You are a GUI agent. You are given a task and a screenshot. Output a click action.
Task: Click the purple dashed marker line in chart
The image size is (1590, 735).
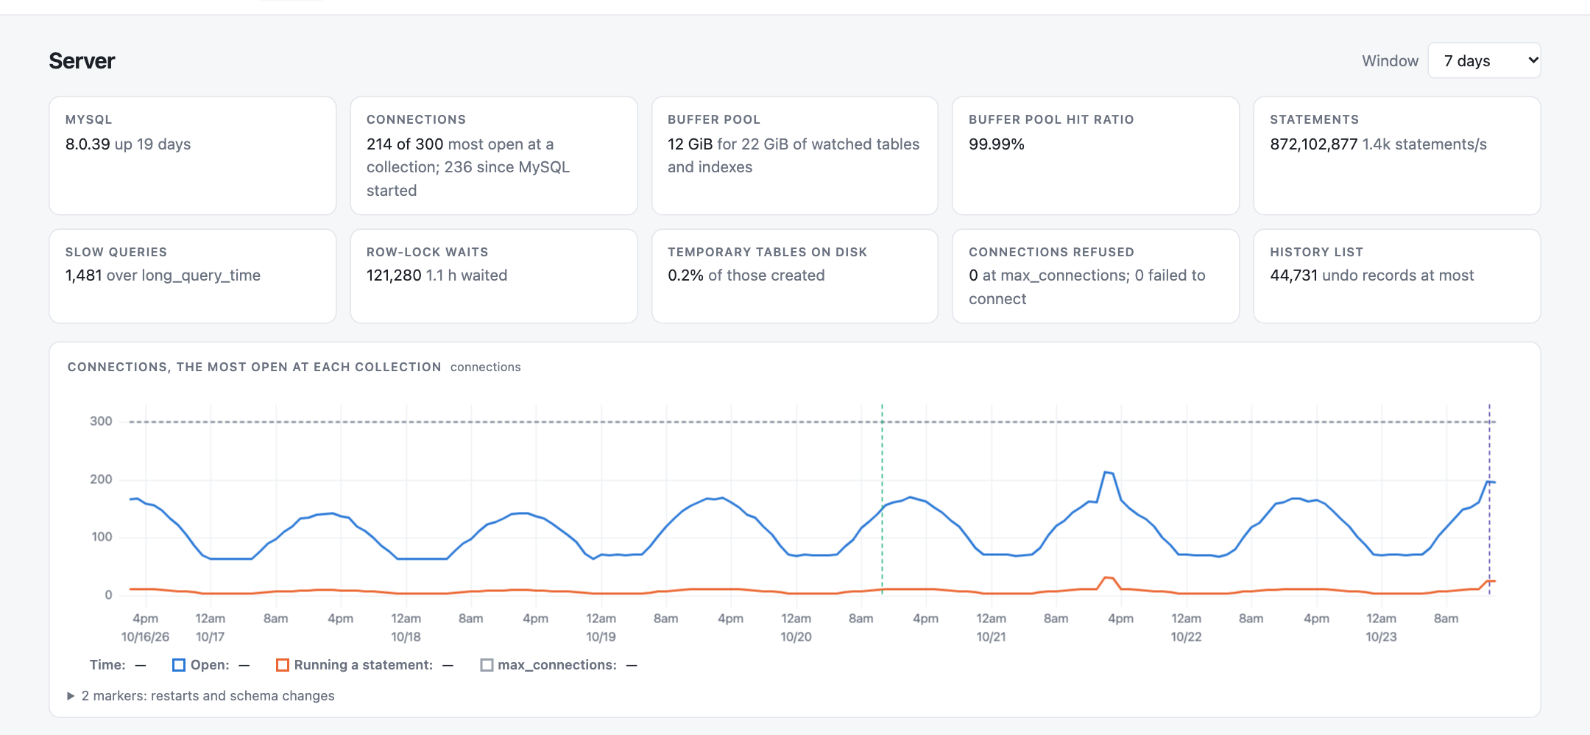pos(1489,501)
